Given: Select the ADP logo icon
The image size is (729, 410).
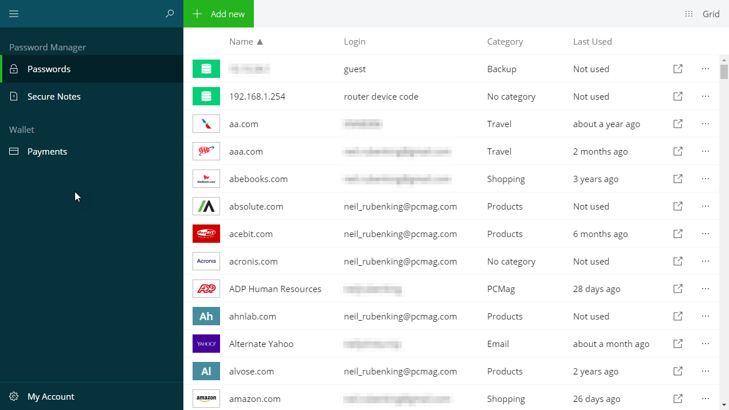Looking at the screenshot, I should pos(206,289).
